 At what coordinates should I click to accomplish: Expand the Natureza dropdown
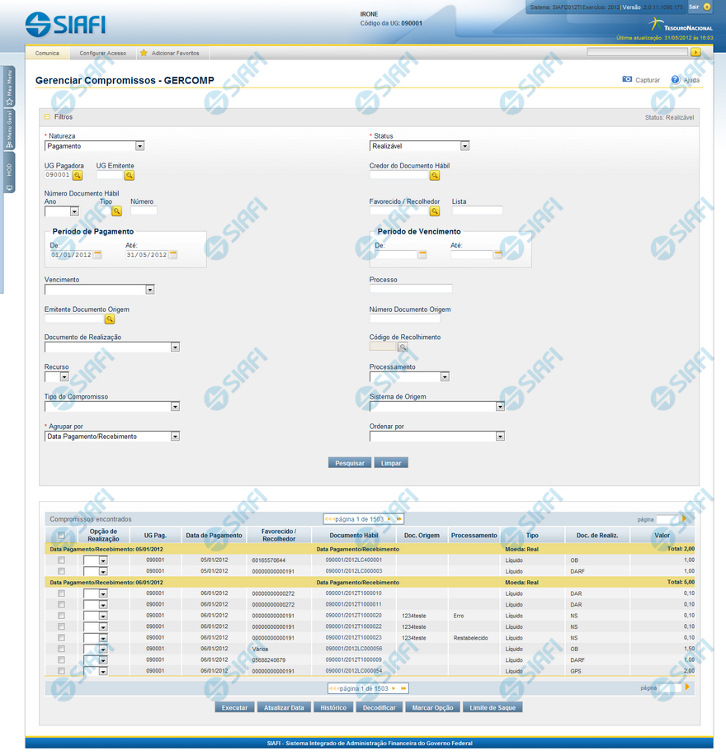click(x=139, y=146)
